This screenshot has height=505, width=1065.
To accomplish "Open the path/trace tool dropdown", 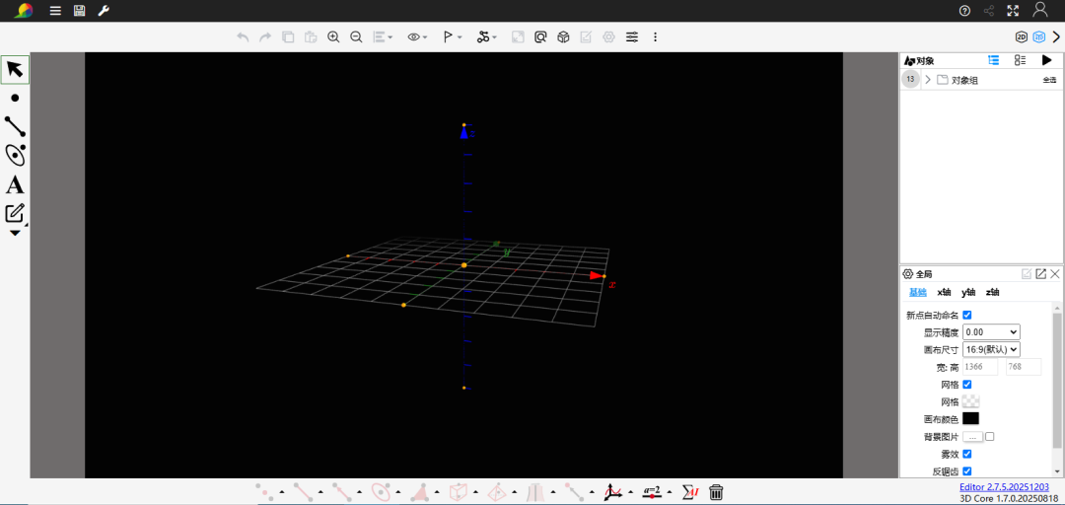I will (x=486, y=37).
